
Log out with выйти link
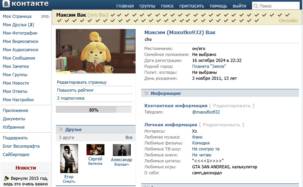click(239, 6)
